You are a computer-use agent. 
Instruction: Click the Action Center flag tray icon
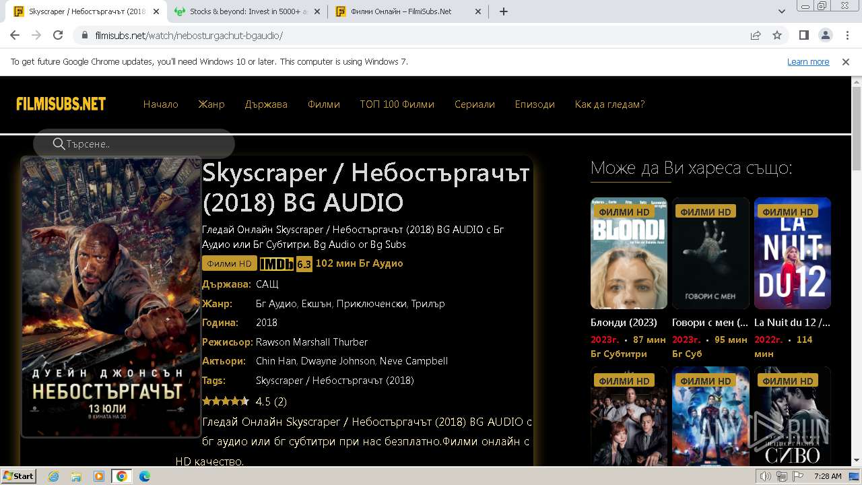[798, 476]
